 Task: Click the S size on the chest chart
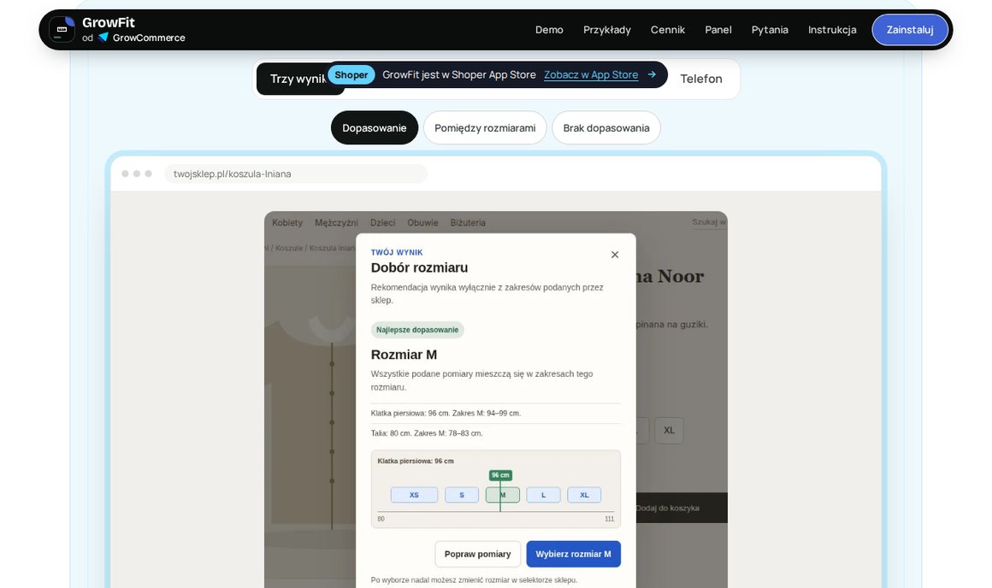pyautogui.click(x=461, y=495)
